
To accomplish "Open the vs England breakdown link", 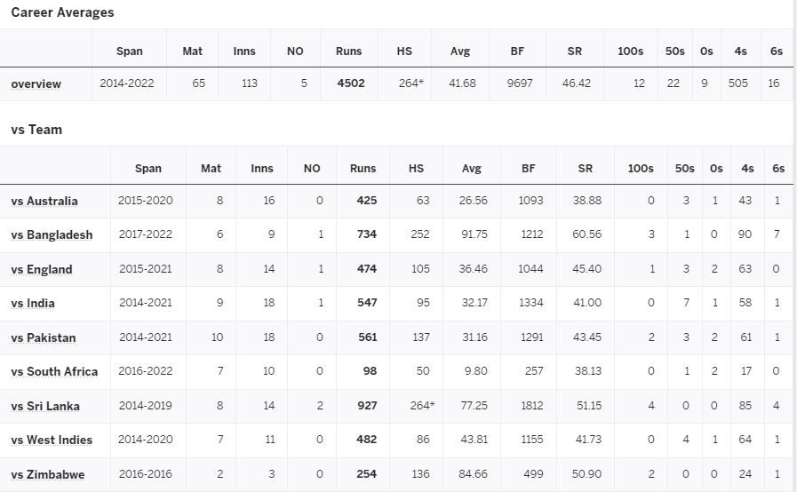I will tap(42, 270).
